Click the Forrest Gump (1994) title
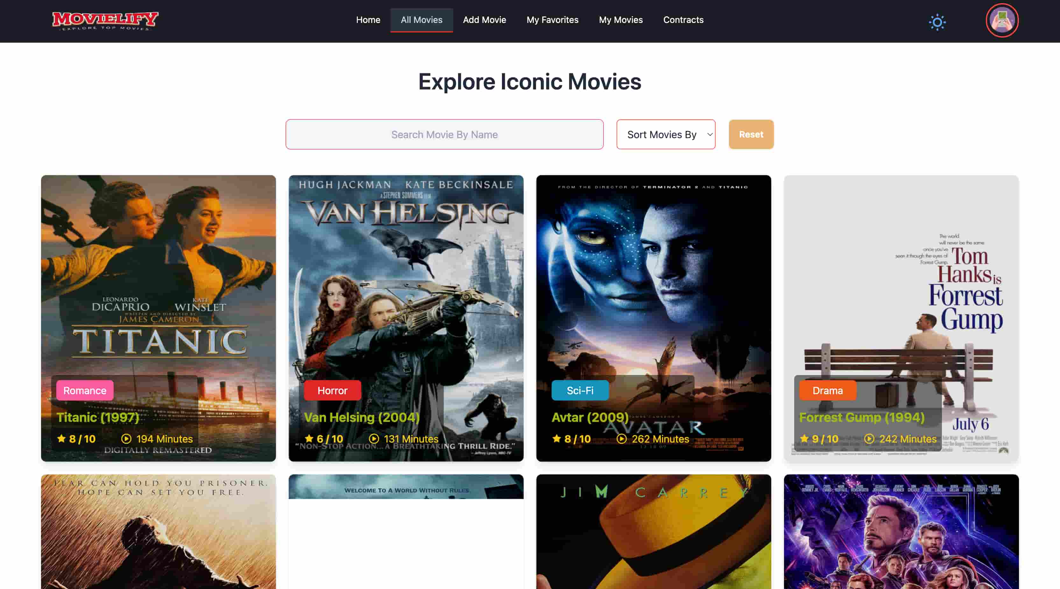Viewport: 1060px width, 589px height. click(x=862, y=417)
